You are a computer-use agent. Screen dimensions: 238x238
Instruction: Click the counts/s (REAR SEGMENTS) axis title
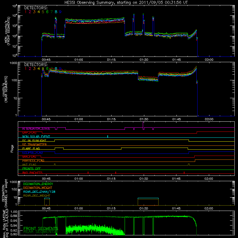[5, 89]
